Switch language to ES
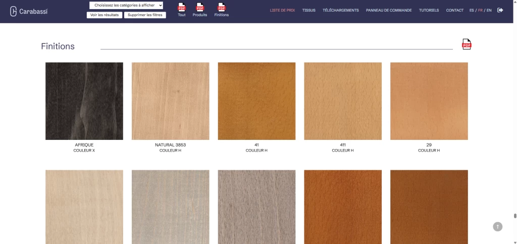 (472, 10)
